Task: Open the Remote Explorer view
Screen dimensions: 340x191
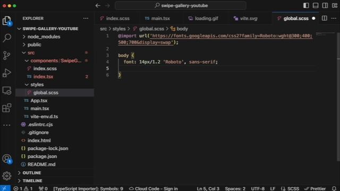Action: pos(7,91)
